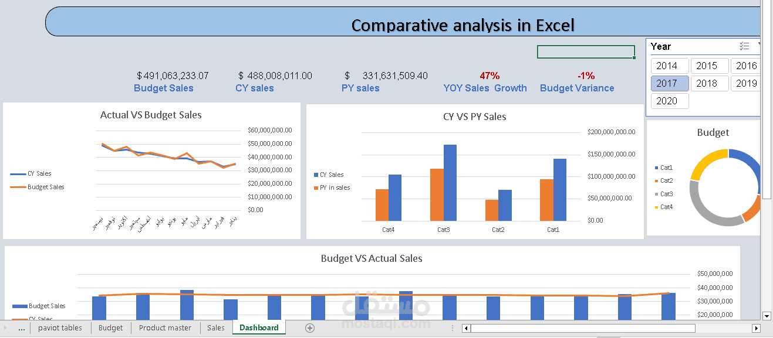773x338 pixels.
Task: Click the $60,000,000.00 axis label
Action: pos(271,130)
